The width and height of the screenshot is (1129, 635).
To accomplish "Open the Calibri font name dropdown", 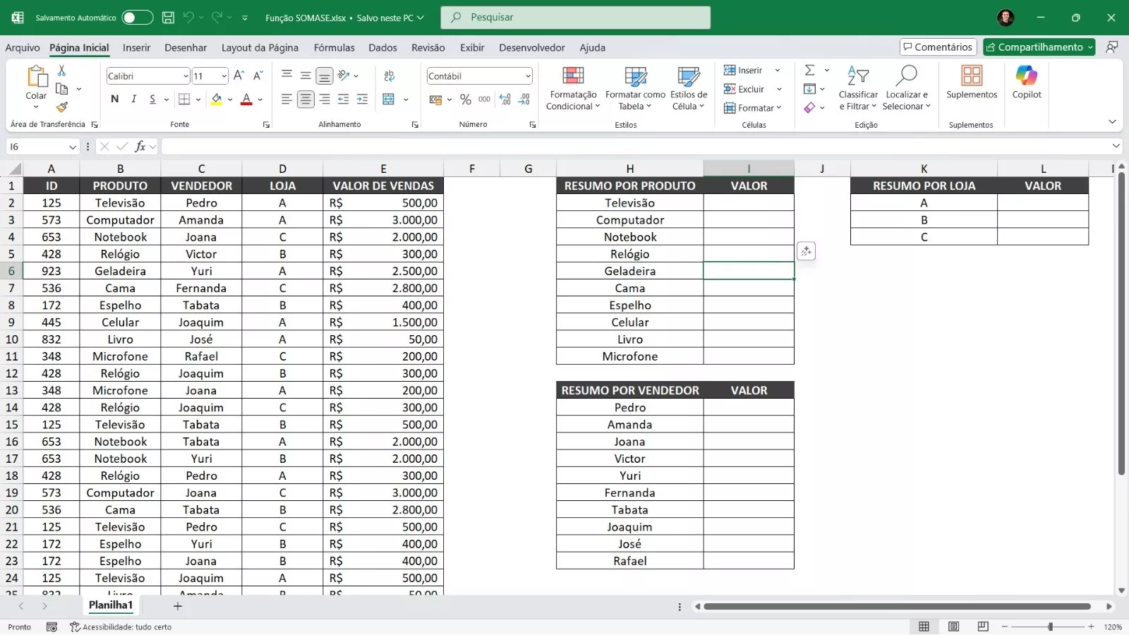I will [x=186, y=76].
